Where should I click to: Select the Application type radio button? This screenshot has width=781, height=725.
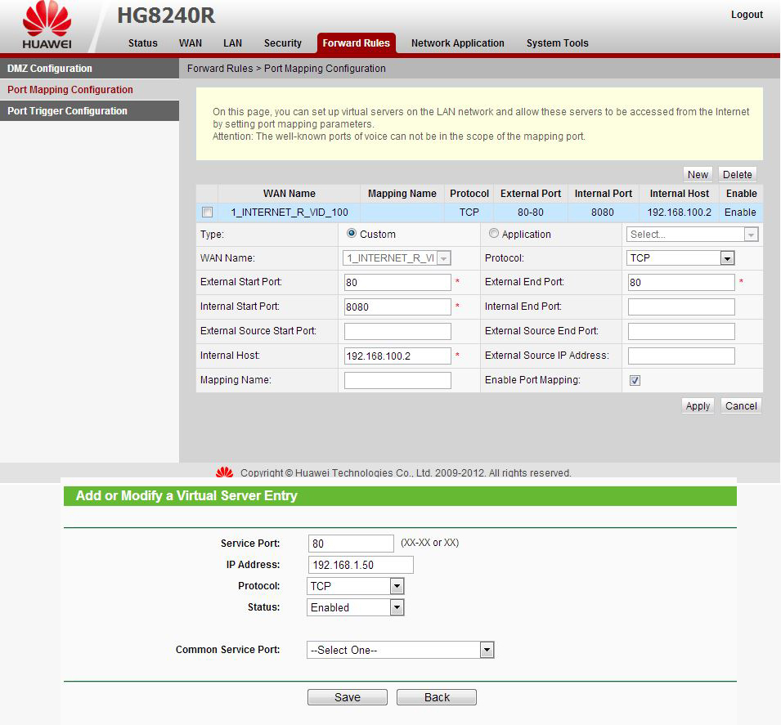pyautogui.click(x=493, y=234)
